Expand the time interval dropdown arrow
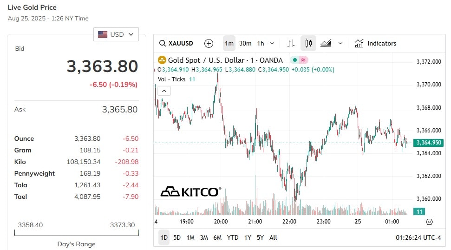This screenshot has height=250, width=451. tap(272, 43)
